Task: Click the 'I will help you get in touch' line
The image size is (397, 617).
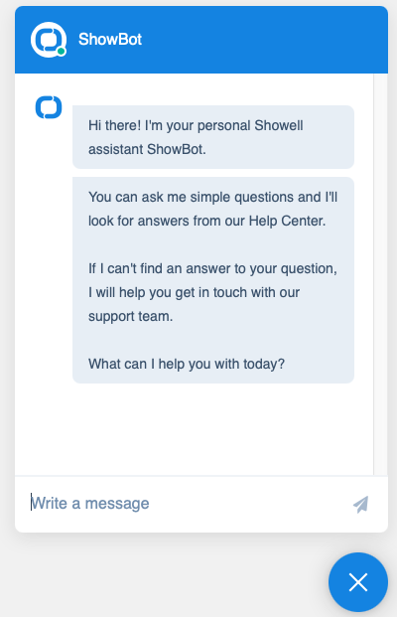Action: pos(194,292)
